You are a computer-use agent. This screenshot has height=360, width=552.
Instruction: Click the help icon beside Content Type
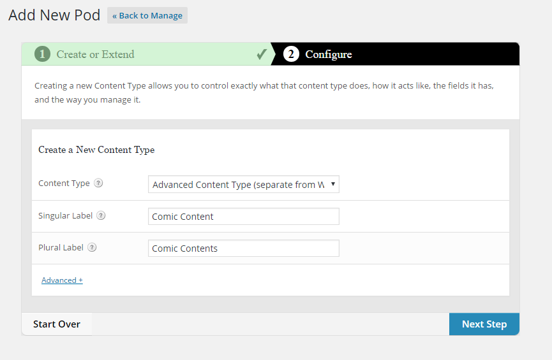(x=98, y=184)
